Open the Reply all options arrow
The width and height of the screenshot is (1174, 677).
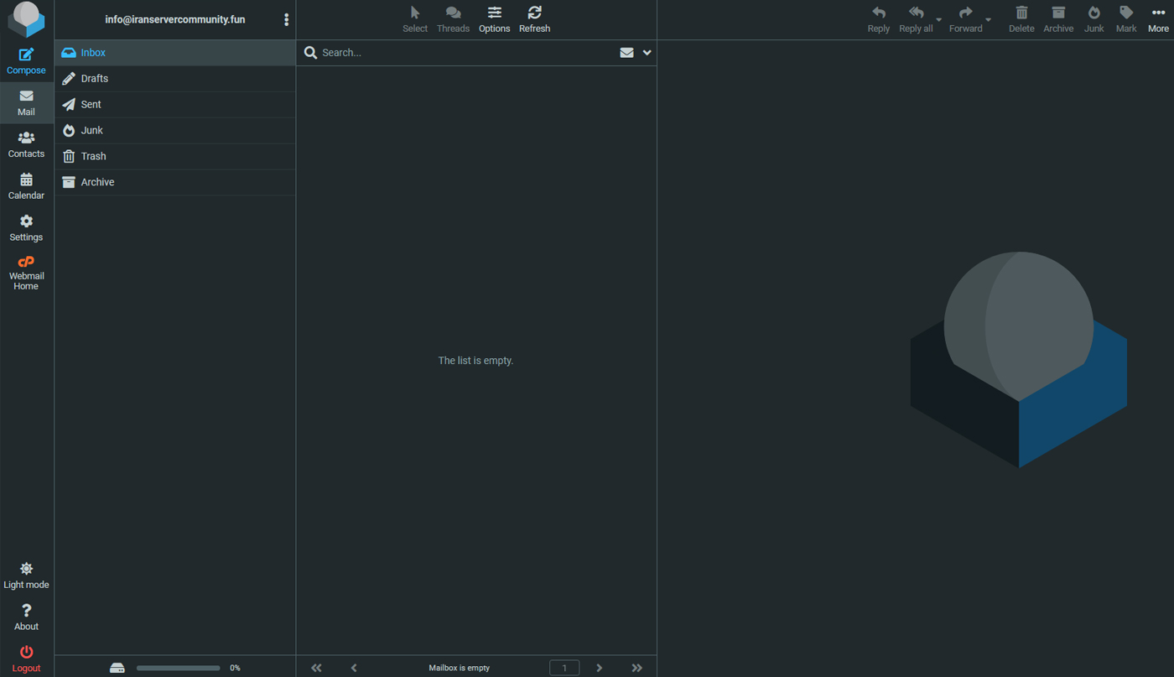pyautogui.click(x=938, y=20)
